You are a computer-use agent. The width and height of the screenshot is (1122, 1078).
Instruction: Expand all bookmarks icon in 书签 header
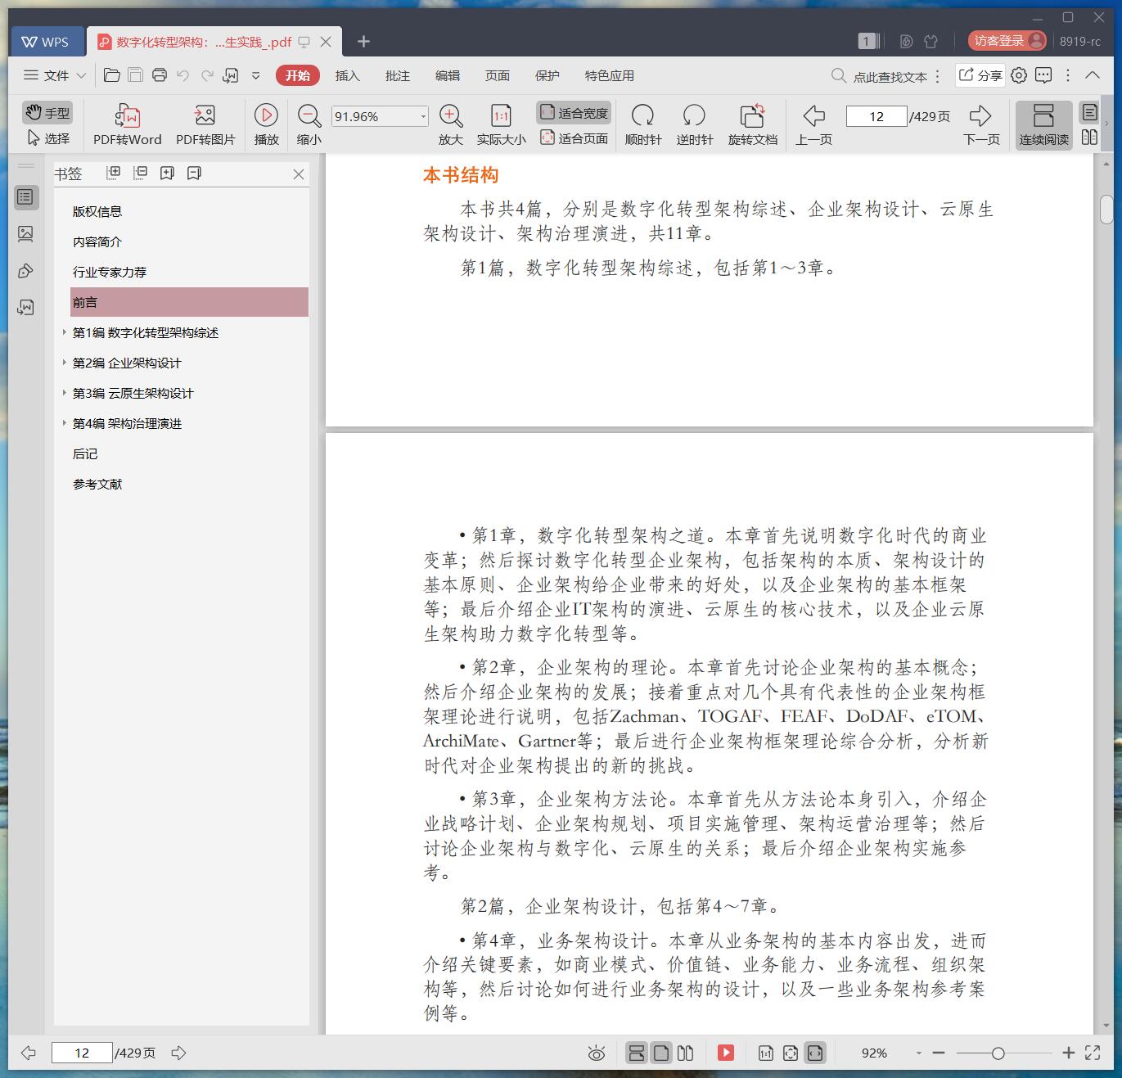point(114,173)
